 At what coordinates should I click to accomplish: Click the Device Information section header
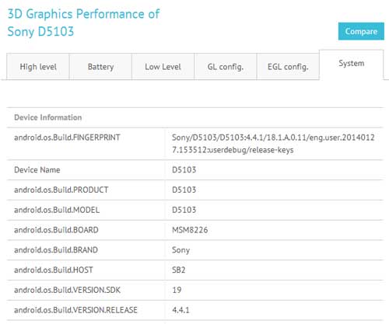pos(48,117)
